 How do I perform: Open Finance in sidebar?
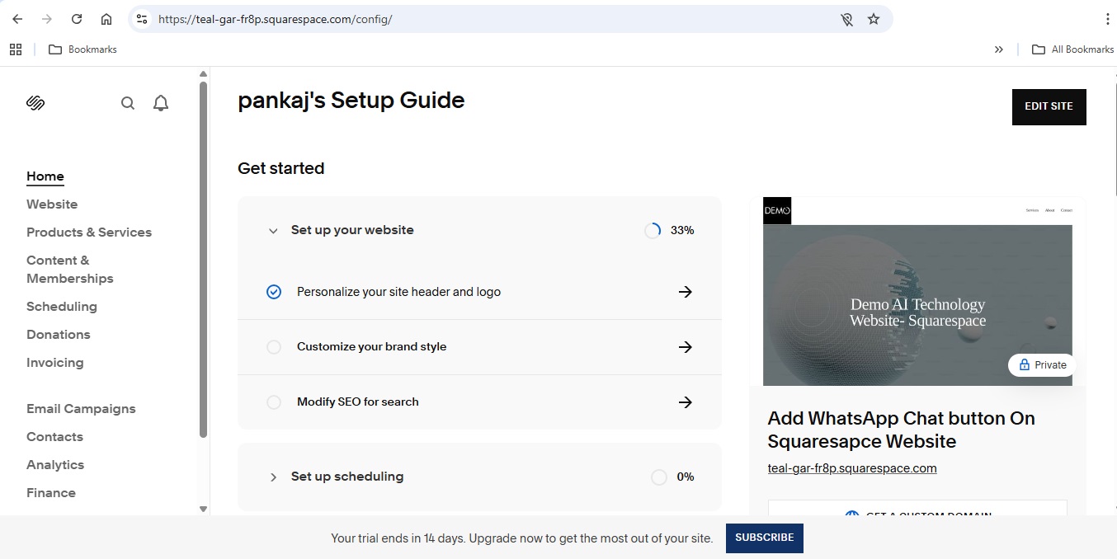[x=51, y=493]
